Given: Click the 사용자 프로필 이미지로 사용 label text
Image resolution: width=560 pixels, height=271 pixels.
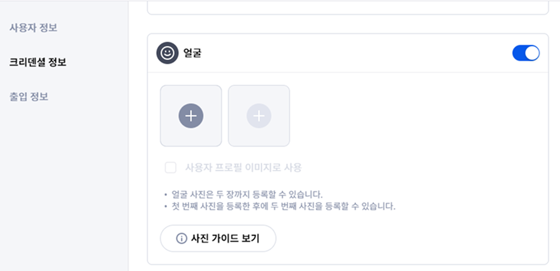Looking at the screenshot, I should pos(244,168).
